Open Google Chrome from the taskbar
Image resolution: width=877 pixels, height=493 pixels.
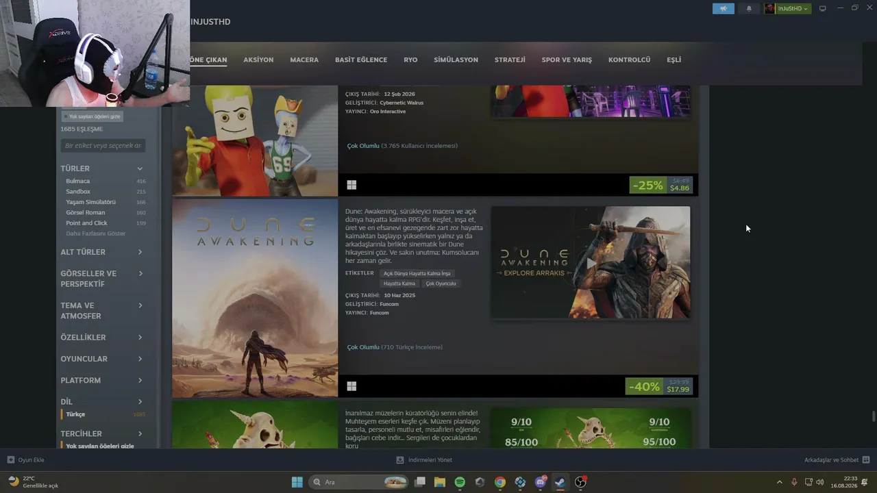500,482
